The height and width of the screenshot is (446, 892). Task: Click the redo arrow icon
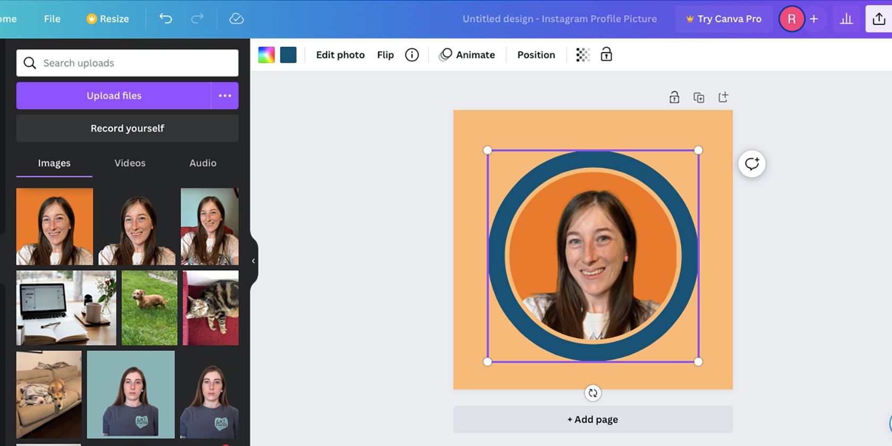click(x=197, y=19)
